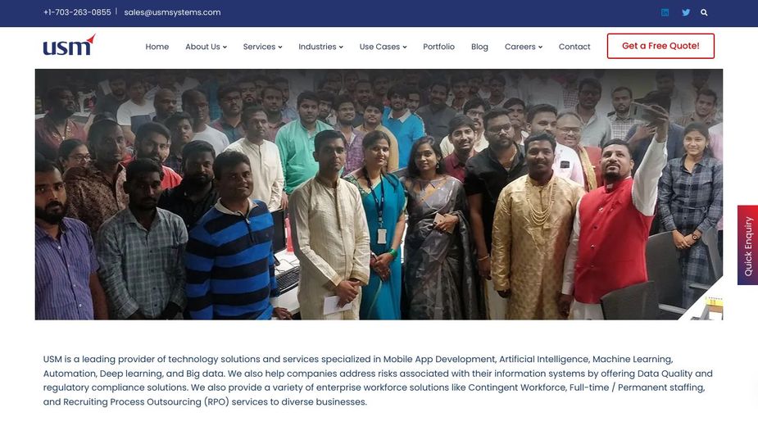Click the Services chevron arrow

tap(280, 48)
